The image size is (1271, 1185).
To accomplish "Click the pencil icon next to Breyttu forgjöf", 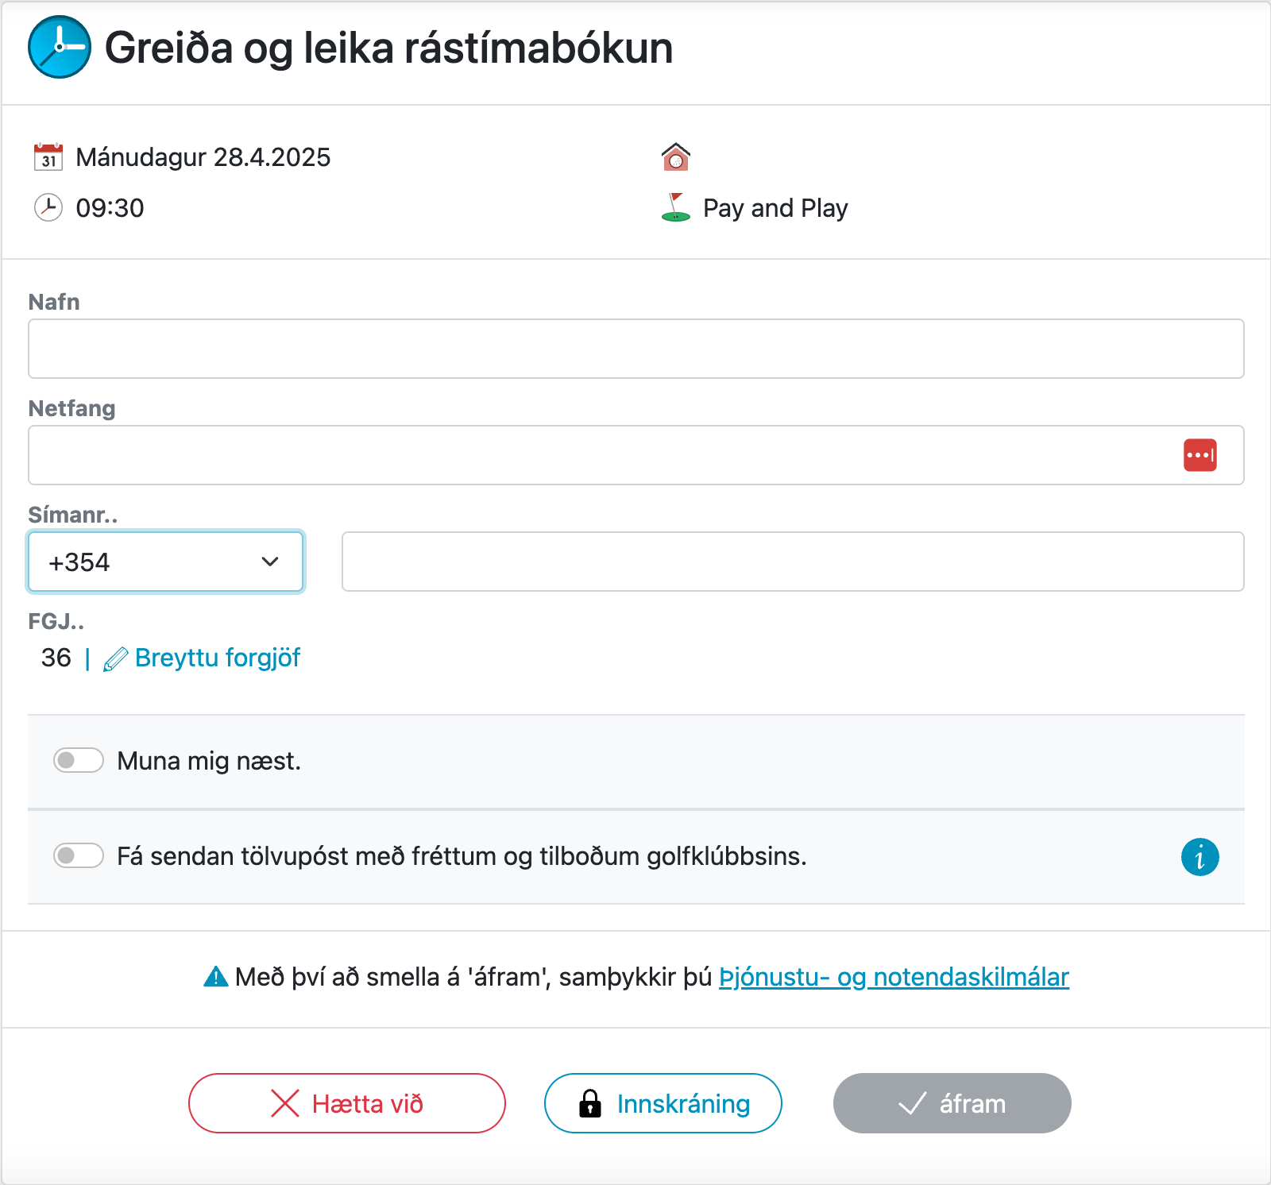I will pos(115,659).
